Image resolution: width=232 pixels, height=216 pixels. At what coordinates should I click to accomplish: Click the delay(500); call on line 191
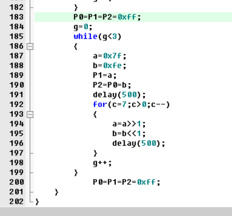click(119, 95)
